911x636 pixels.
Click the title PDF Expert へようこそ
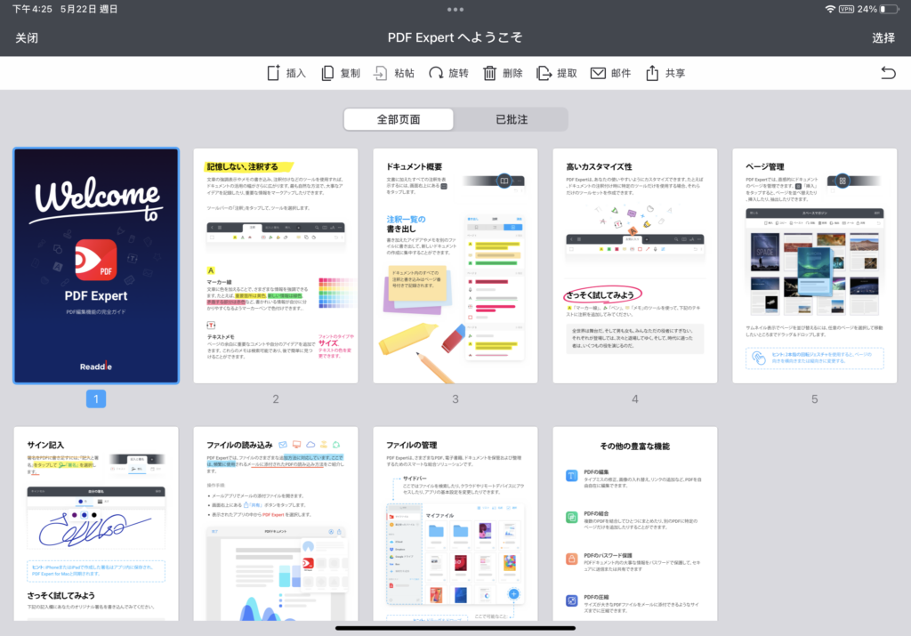(x=455, y=37)
